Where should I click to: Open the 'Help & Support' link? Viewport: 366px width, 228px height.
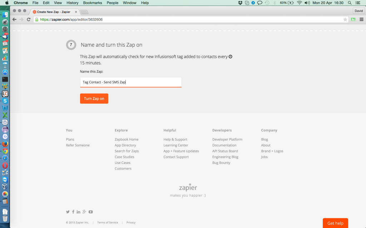click(175, 139)
